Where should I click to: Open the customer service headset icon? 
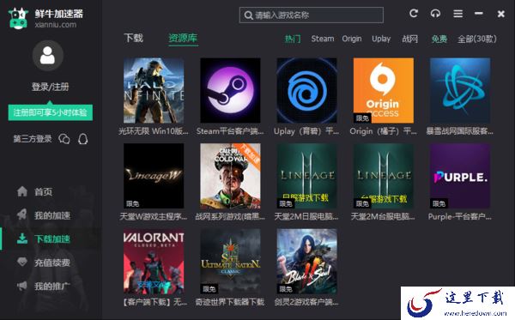point(435,14)
